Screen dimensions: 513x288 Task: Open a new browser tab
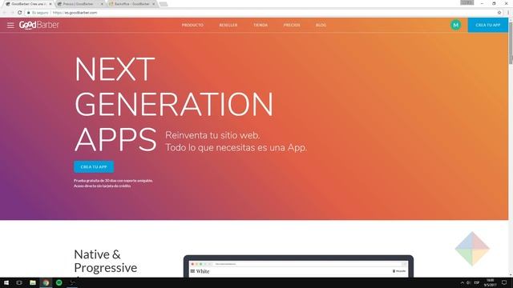point(164,4)
